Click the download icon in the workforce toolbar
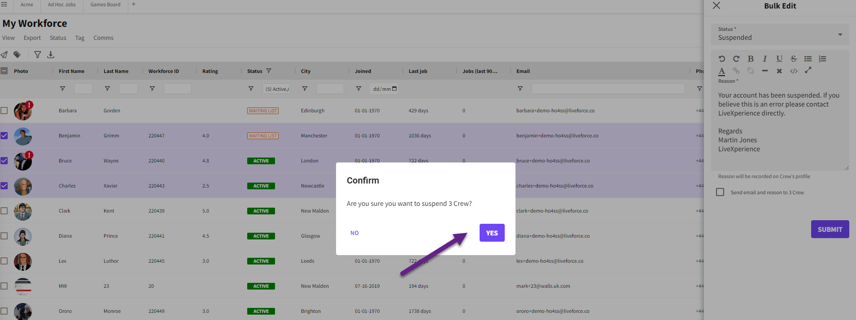 point(51,55)
